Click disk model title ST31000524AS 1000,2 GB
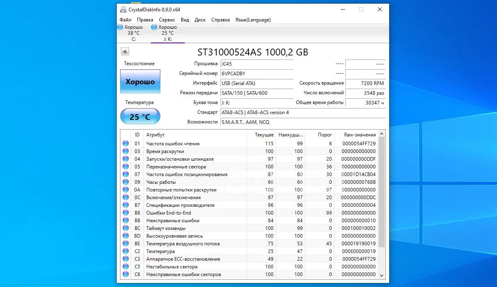 click(253, 52)
